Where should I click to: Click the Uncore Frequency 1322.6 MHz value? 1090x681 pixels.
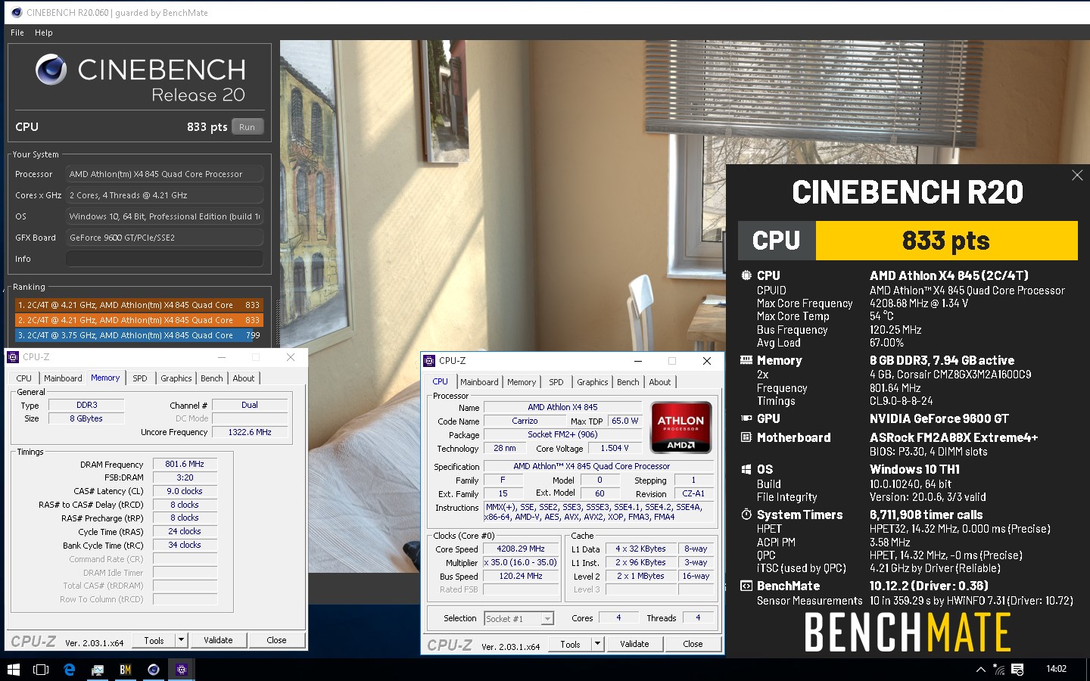coord(250,432)
